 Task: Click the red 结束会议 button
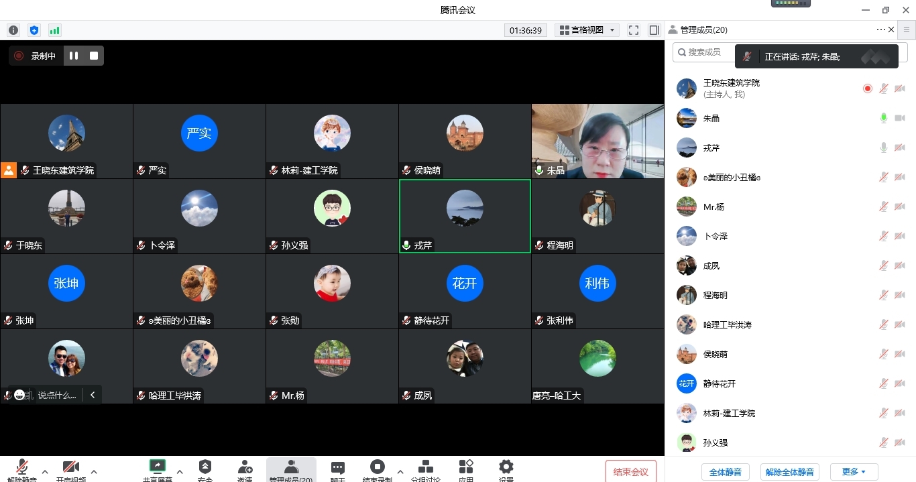[x=630, y=472]
